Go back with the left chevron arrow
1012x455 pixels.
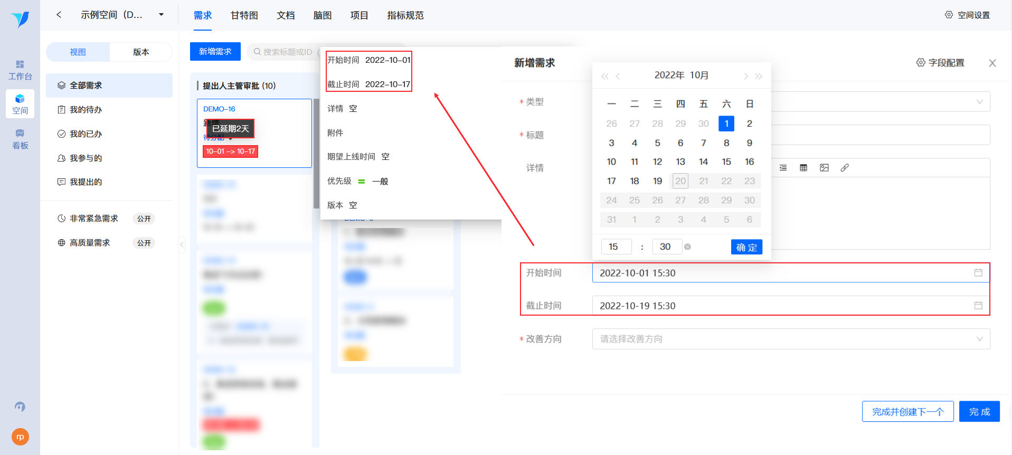click(x=59, y=15)
